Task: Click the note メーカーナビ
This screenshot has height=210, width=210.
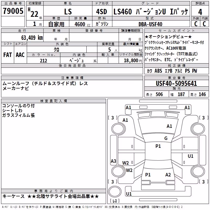Action: coord(16,88)
